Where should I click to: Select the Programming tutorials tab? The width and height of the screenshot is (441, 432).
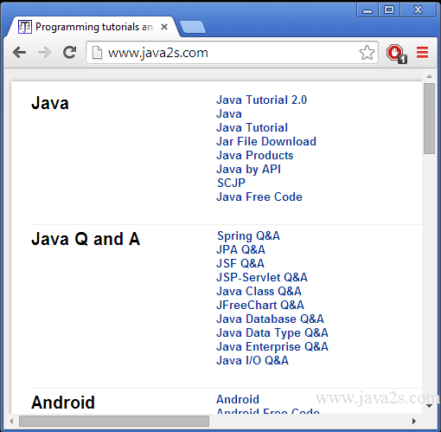(x=93, y=27)
